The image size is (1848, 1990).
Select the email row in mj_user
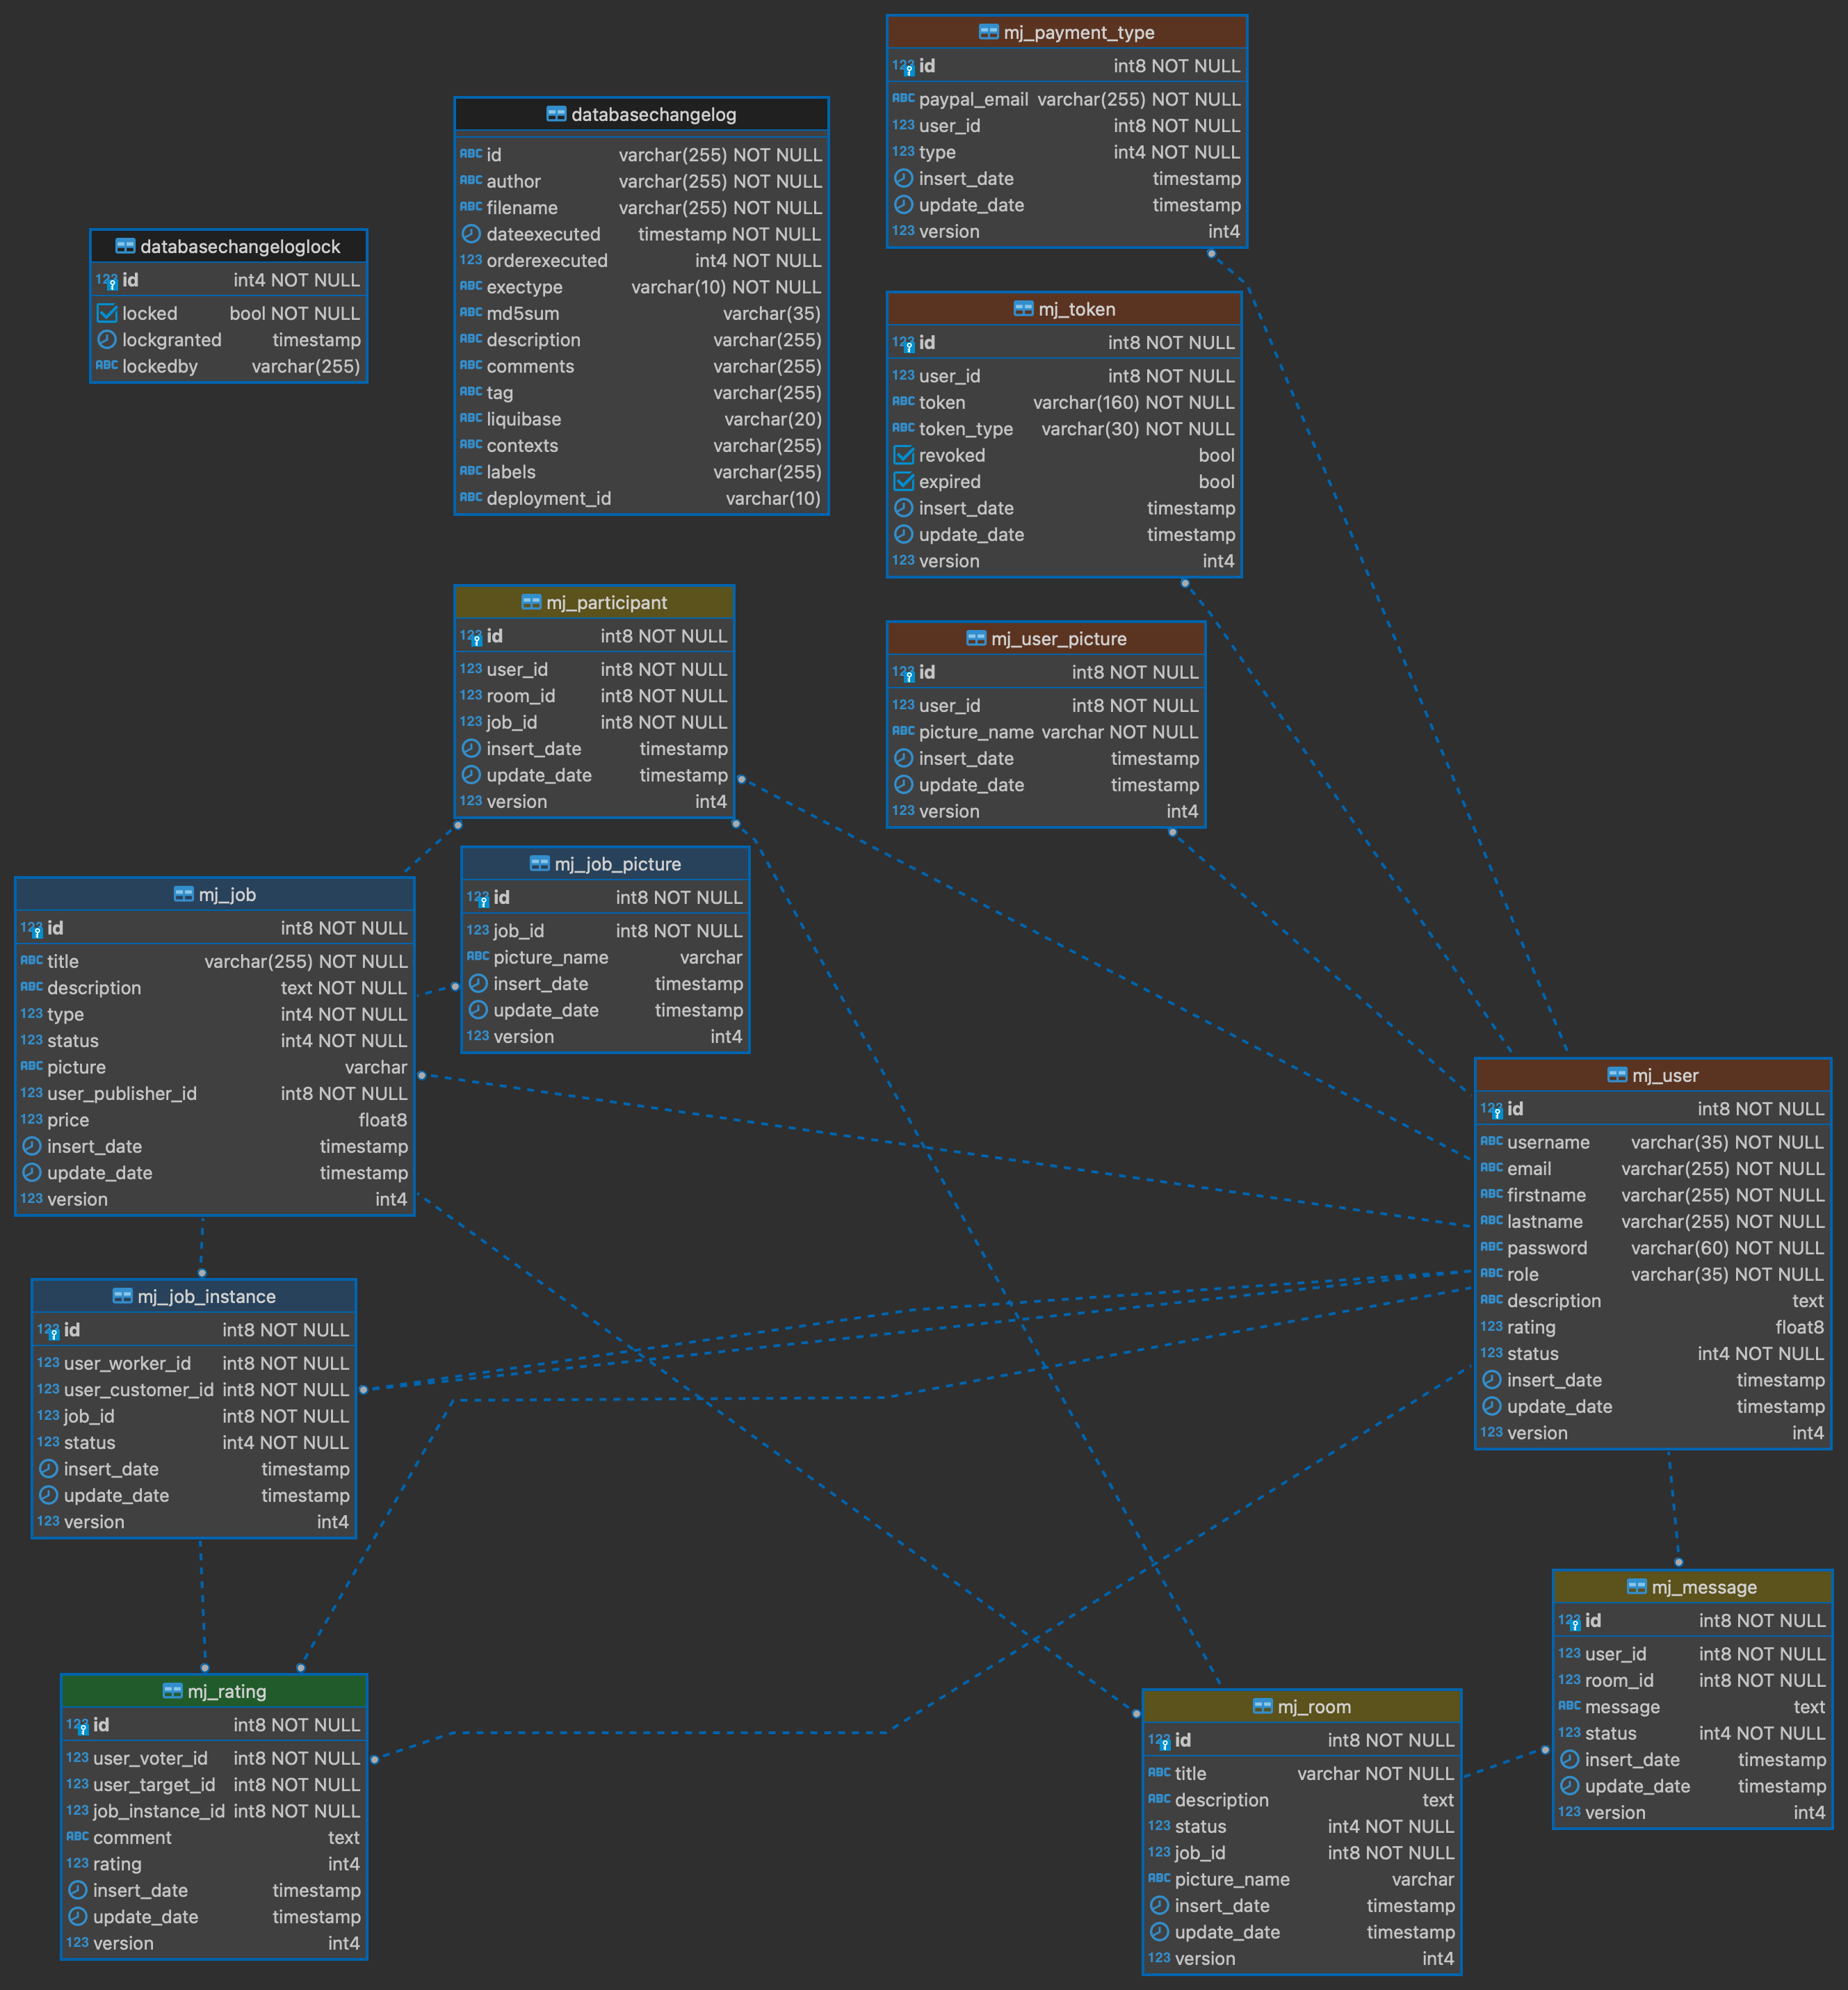click(x=1653, y=1168)
